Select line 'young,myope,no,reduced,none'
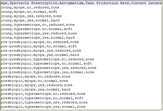Screen dimensions: 163x111 (30, 8)
